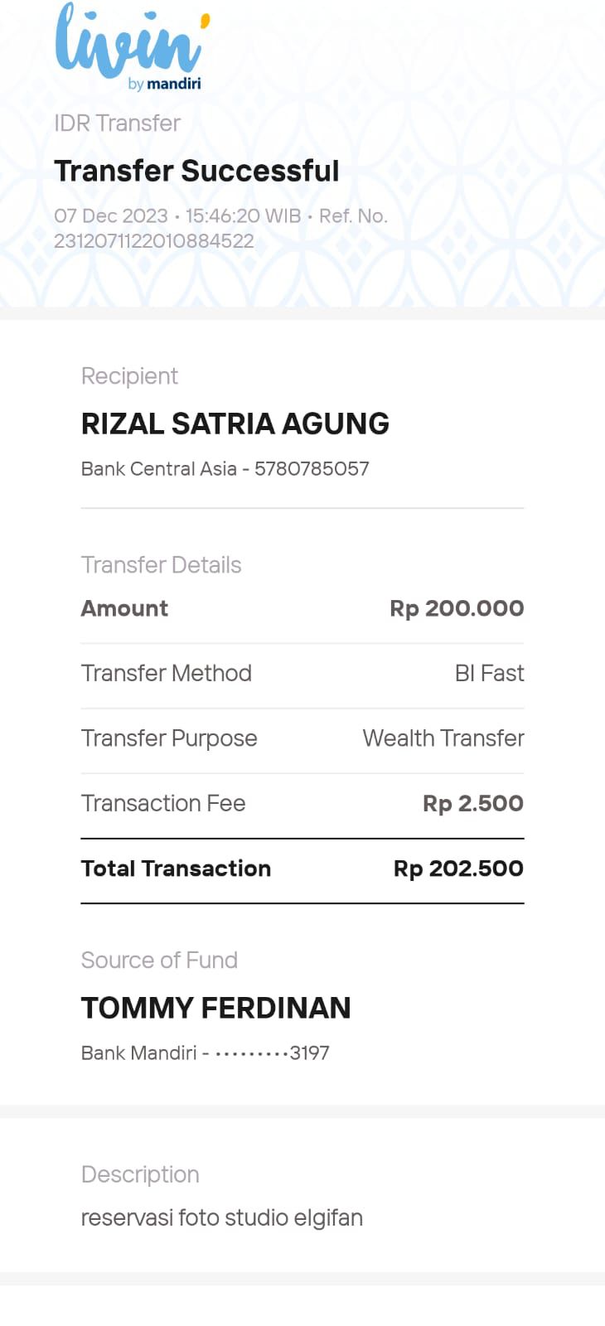The height and width of the screenshot is (1326, 605).
Task: Click the Transfer Purpose label
Action: click(x=169, y=738)
